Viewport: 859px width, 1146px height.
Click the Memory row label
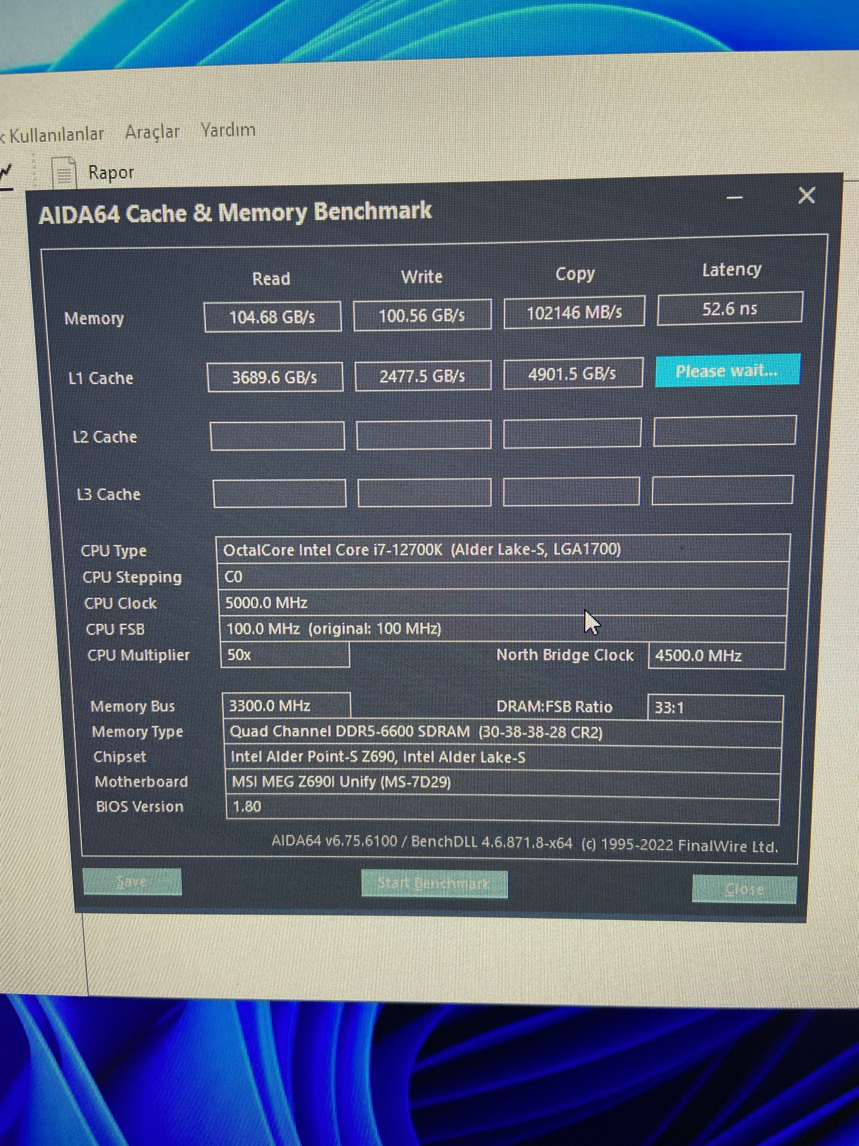pos(94,319)
